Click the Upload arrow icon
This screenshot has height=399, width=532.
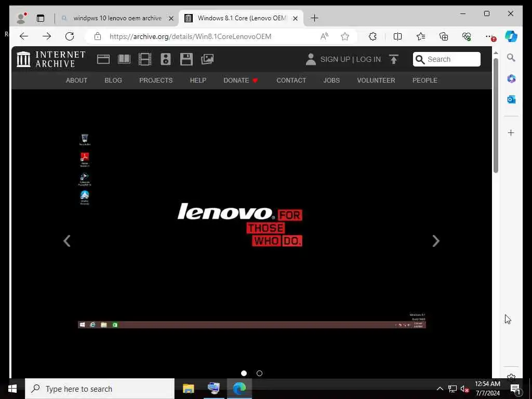point(394,59)
